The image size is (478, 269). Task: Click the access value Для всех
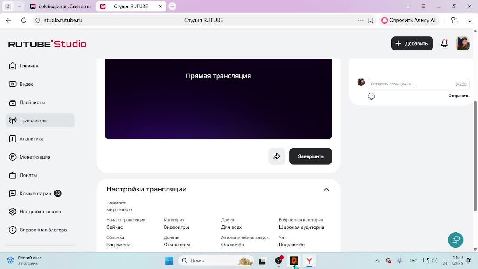tap(232, 227)
